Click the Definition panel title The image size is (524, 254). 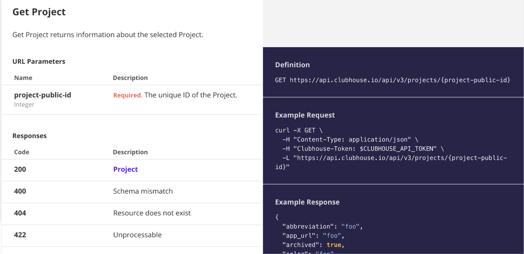tap(292, 65)
